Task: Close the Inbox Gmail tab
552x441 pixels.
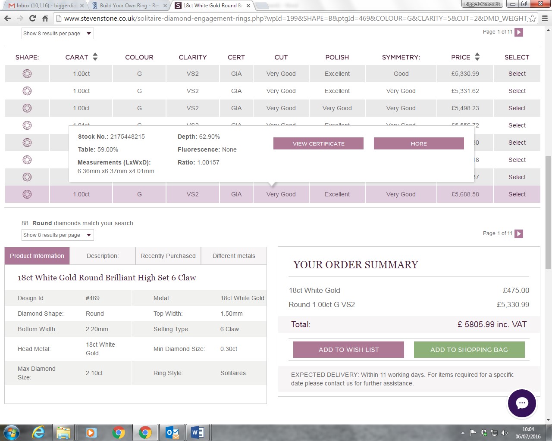Action: coord(82,6)
